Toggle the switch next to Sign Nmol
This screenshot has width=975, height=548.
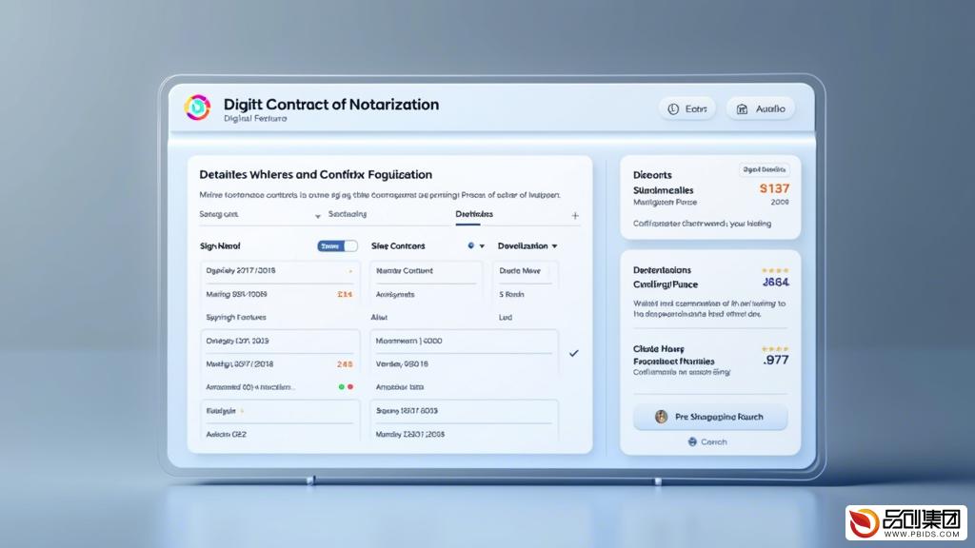[x=337, y=246]
